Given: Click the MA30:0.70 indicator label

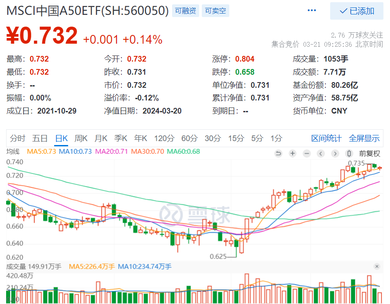Looking at the screenshot, I should [x=148, y=151].
